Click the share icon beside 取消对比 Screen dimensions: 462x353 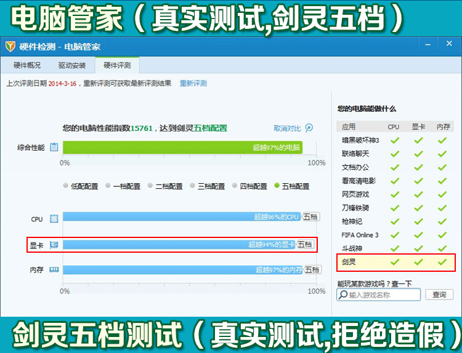[309, 128]
